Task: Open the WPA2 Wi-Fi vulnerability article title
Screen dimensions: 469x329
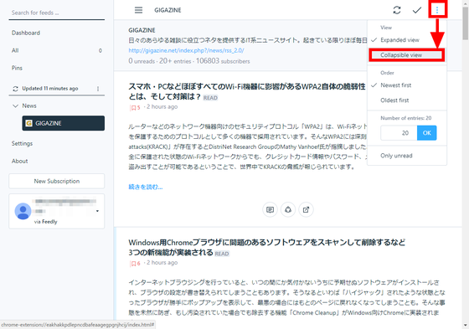Action: pyautogui.click(x=247, y=91)
